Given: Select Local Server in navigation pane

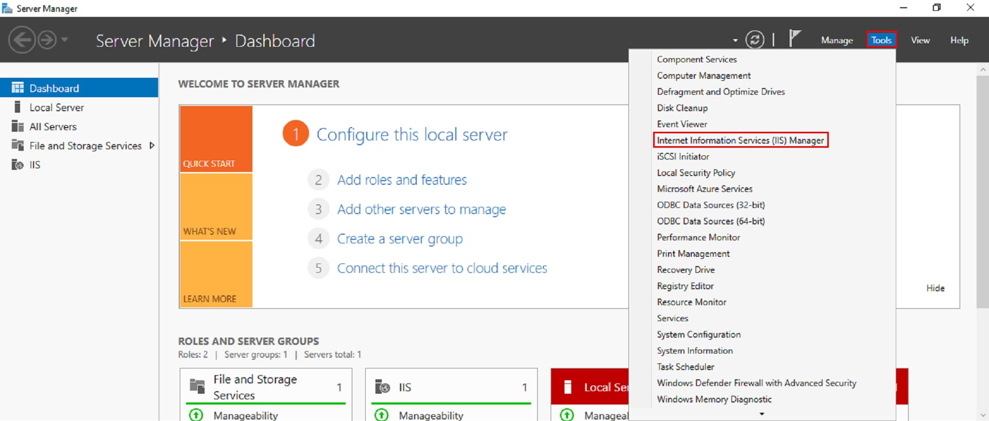Looking at the screenshot, I should click(79, 107).
